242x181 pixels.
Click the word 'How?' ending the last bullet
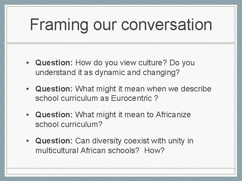pos(154,150)
